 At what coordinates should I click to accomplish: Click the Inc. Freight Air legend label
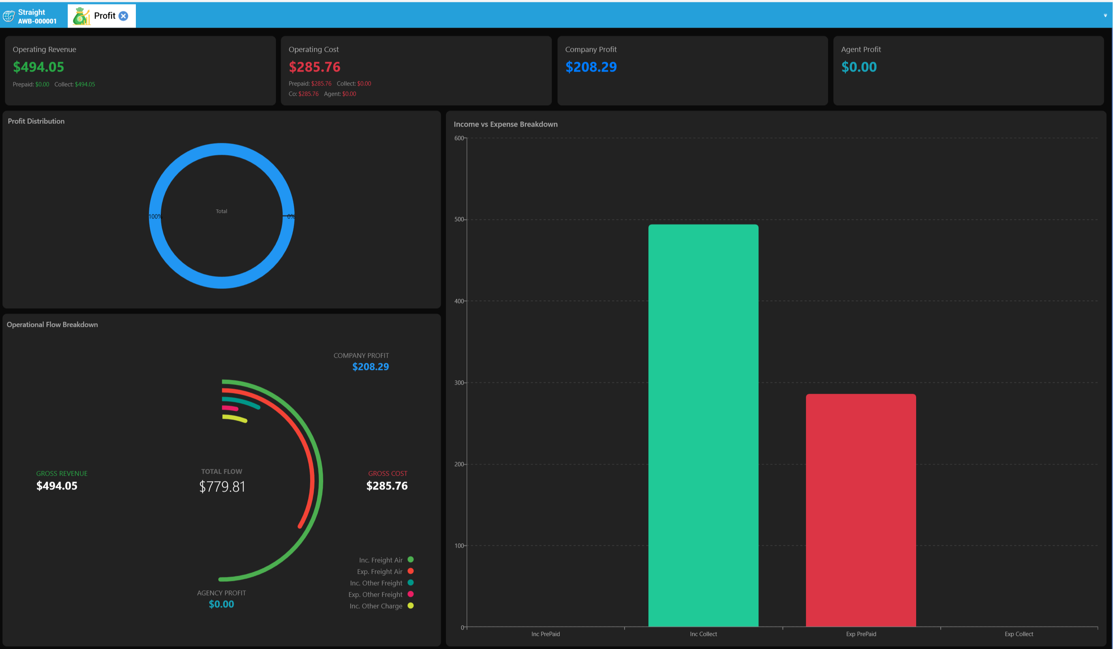tap(381, 560)
